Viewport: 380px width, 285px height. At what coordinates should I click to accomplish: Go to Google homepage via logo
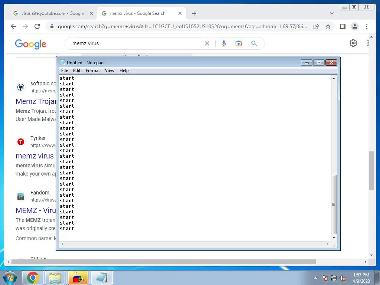click(x=30, y=44)
